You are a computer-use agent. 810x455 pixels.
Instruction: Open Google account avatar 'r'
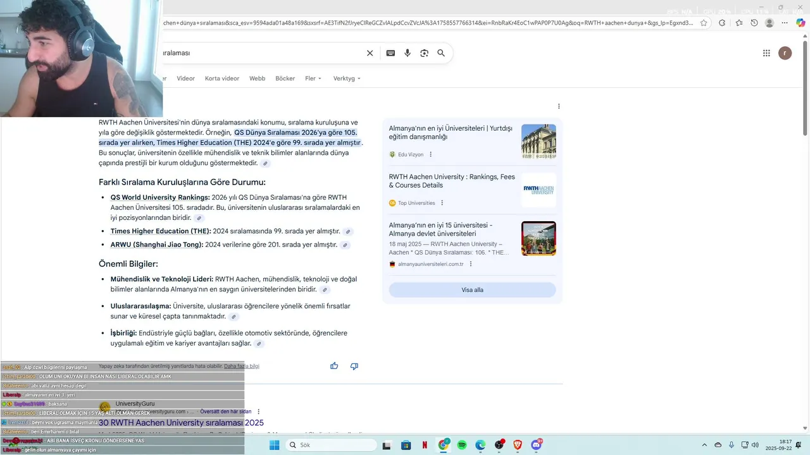point(785,53)
